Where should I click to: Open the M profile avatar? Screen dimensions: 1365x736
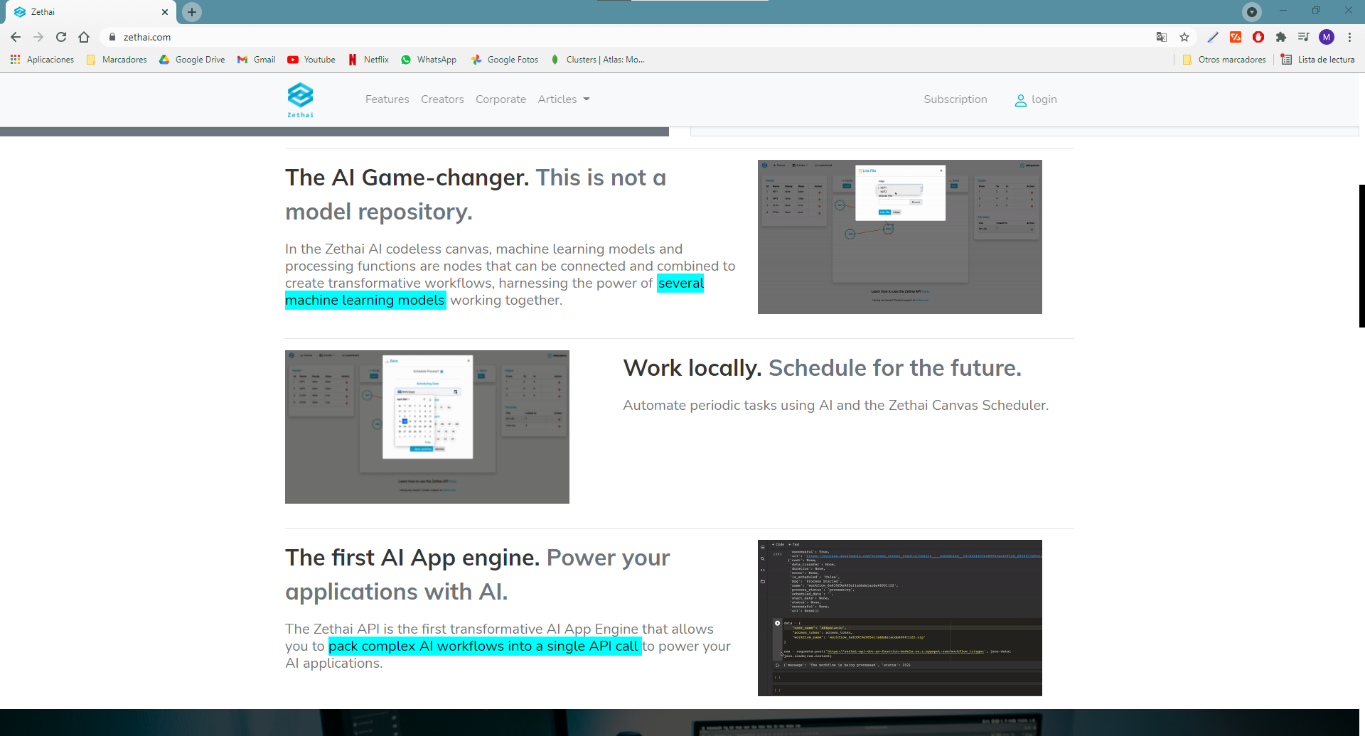pyautogui.click(x=1327, y=37)
